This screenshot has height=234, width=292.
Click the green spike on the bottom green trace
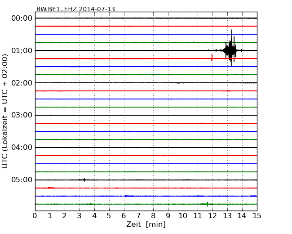[207, 204]
